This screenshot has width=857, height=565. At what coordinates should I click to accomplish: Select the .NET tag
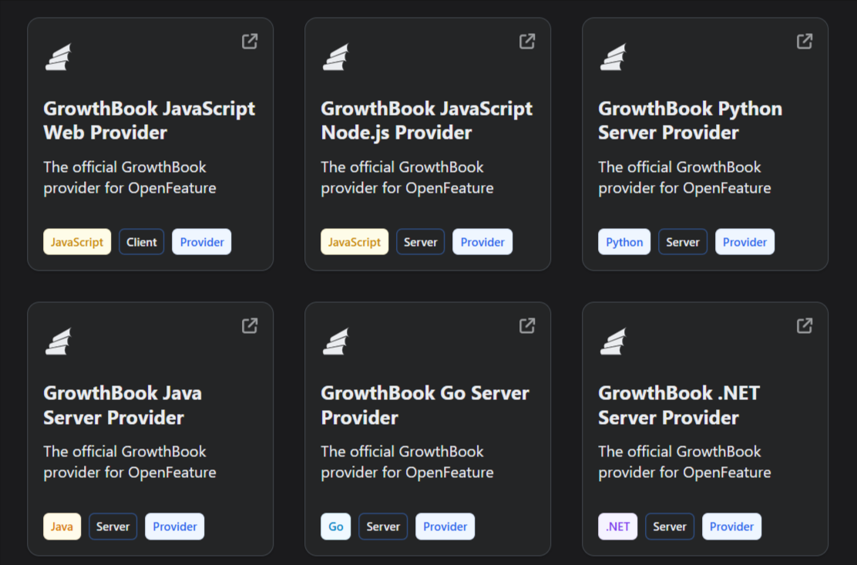[617, 526]
